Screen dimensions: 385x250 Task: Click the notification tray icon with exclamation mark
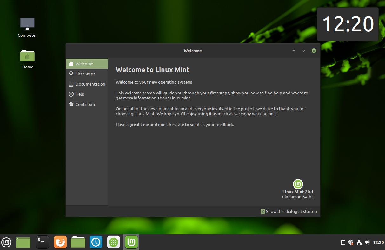343,242
